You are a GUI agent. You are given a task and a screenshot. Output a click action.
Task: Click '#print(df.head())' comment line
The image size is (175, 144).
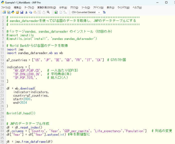tap(21, 113)
